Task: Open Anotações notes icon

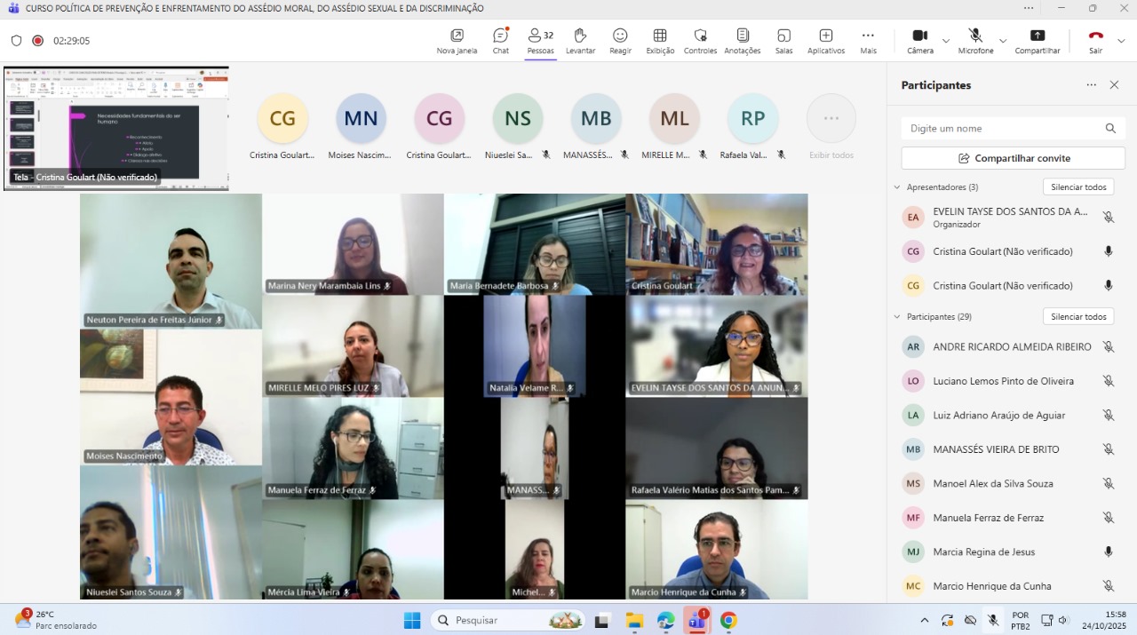Action: pyautogui.click(x=743, y=40)
